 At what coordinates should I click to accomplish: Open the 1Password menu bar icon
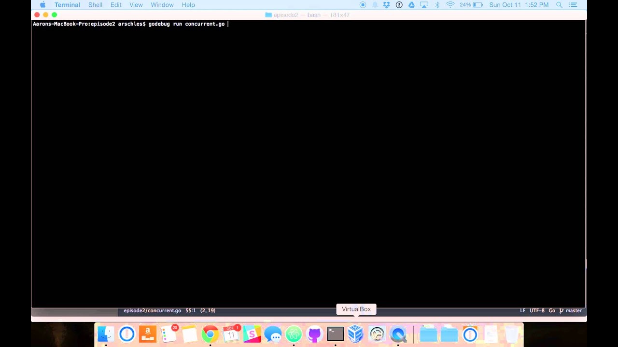tap(399, 5)
